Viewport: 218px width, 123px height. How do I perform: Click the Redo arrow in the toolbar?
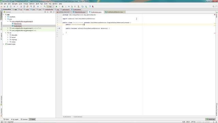17,6
